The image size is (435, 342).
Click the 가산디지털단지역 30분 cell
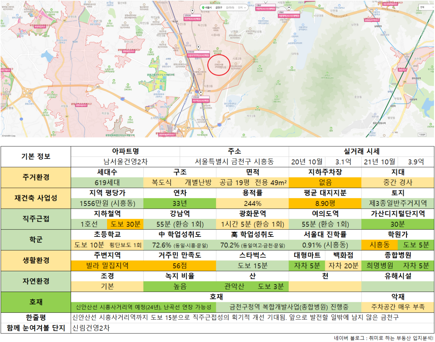(398, 224)
